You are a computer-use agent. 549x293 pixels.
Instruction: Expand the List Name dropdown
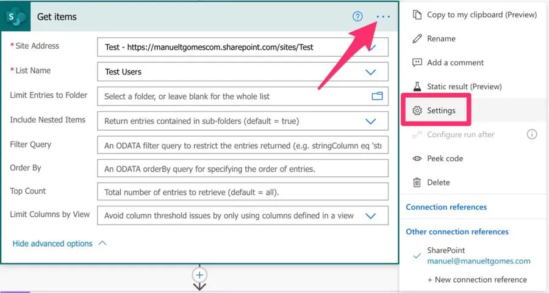[x=370, y=71]
